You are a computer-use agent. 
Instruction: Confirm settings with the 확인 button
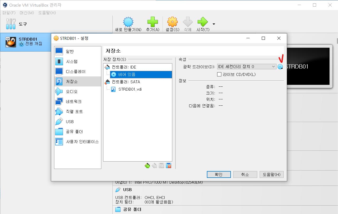pos(219,174)
